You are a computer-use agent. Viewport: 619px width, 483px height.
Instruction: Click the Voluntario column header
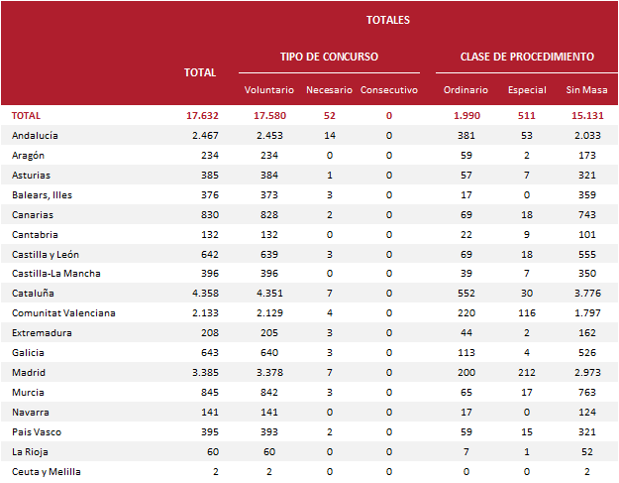point(269,90)
